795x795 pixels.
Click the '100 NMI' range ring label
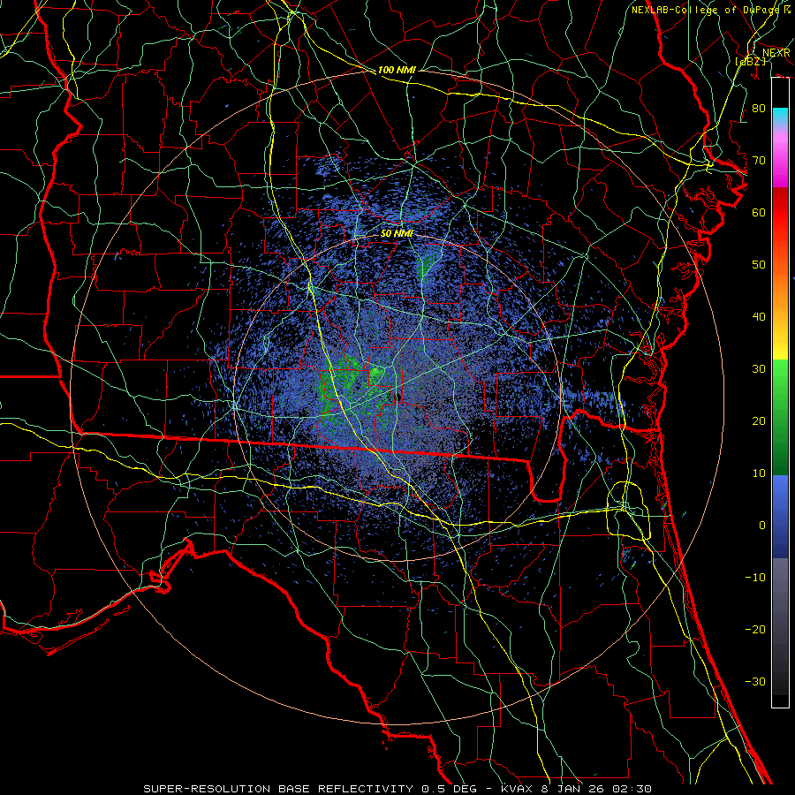point(397,70)
